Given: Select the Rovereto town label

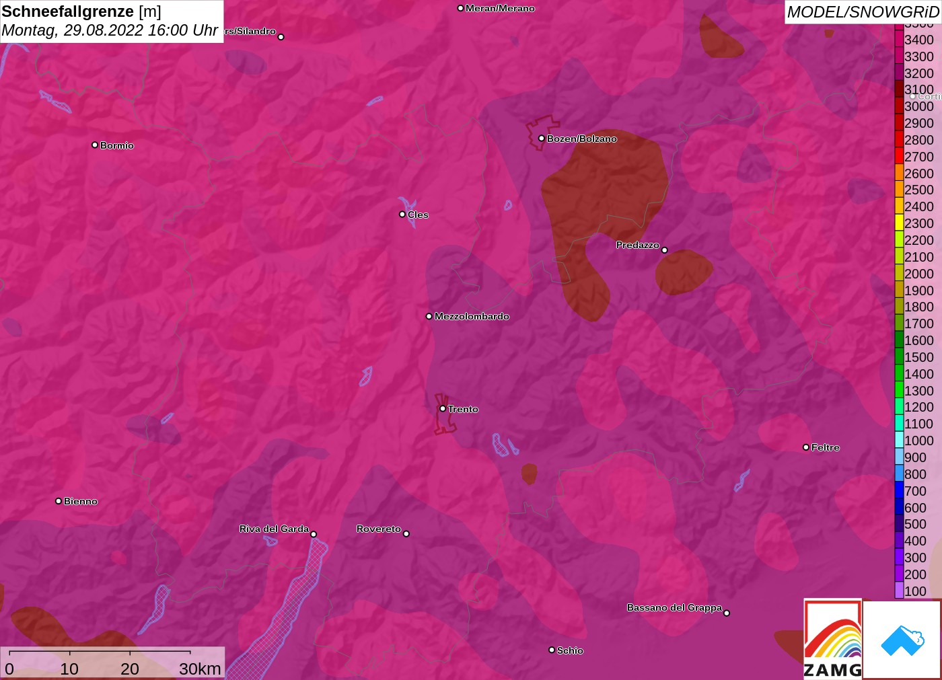Looking at the screenshot, I should [379, 529].
